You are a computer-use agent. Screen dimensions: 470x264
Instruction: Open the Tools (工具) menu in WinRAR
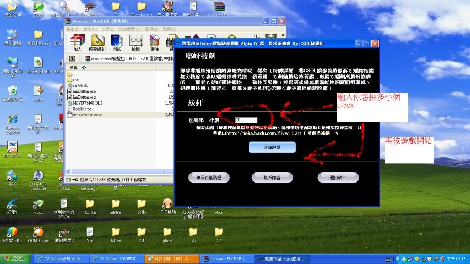(x=108, y=29)
